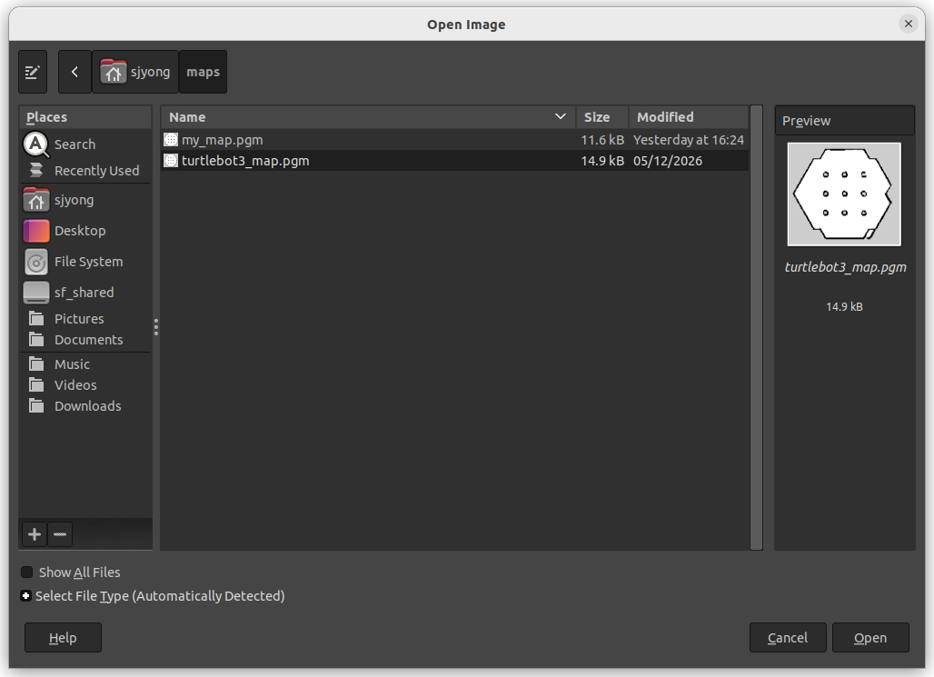Click the 14.9 kB size cell in list
934x677 pixels.
(x=602, y=161)
